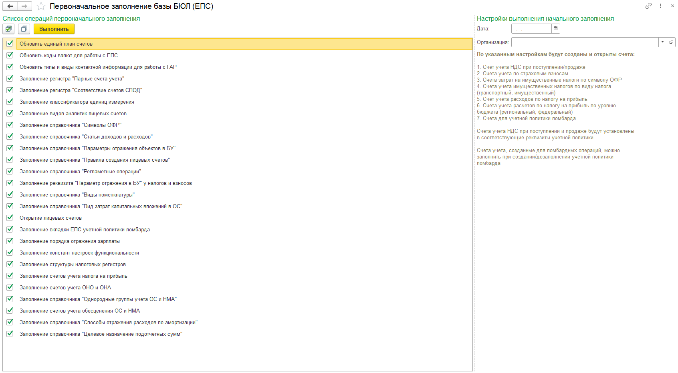This screenshot has width=678, height=373.
Task: Toggle checkbox for 'Виды номенклатуры'
Action: (x=10, y=195)
